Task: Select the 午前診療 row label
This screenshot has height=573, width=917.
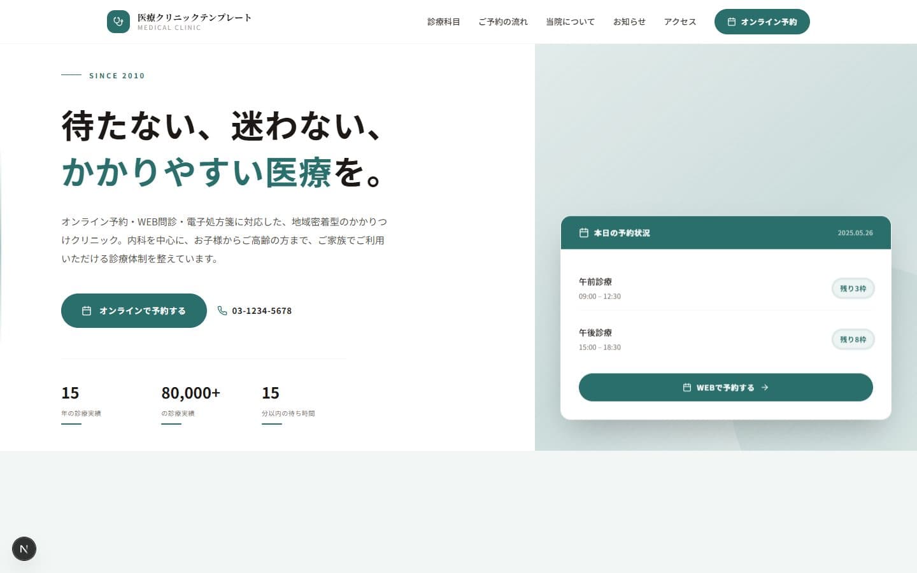Action: tap(595, 281)
